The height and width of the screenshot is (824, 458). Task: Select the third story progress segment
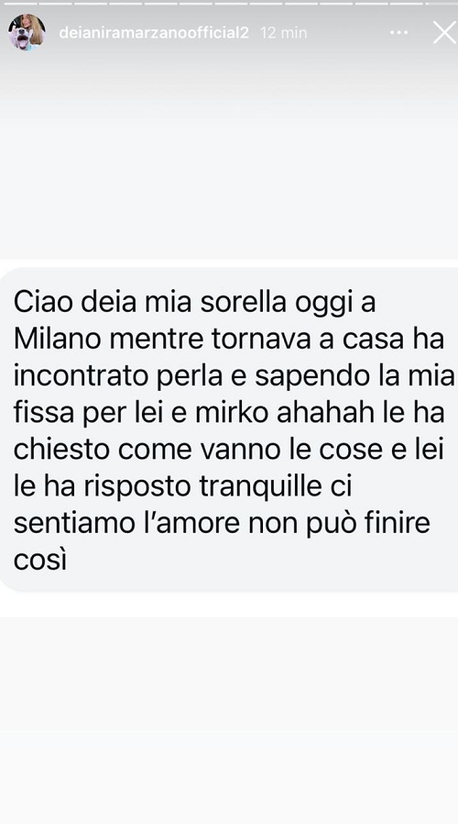tap(90, 3)
